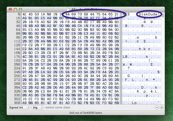This screenshot has width=173, height=121.
Task: Select byte BD at the start of row 288
Action: coord(24,83)
